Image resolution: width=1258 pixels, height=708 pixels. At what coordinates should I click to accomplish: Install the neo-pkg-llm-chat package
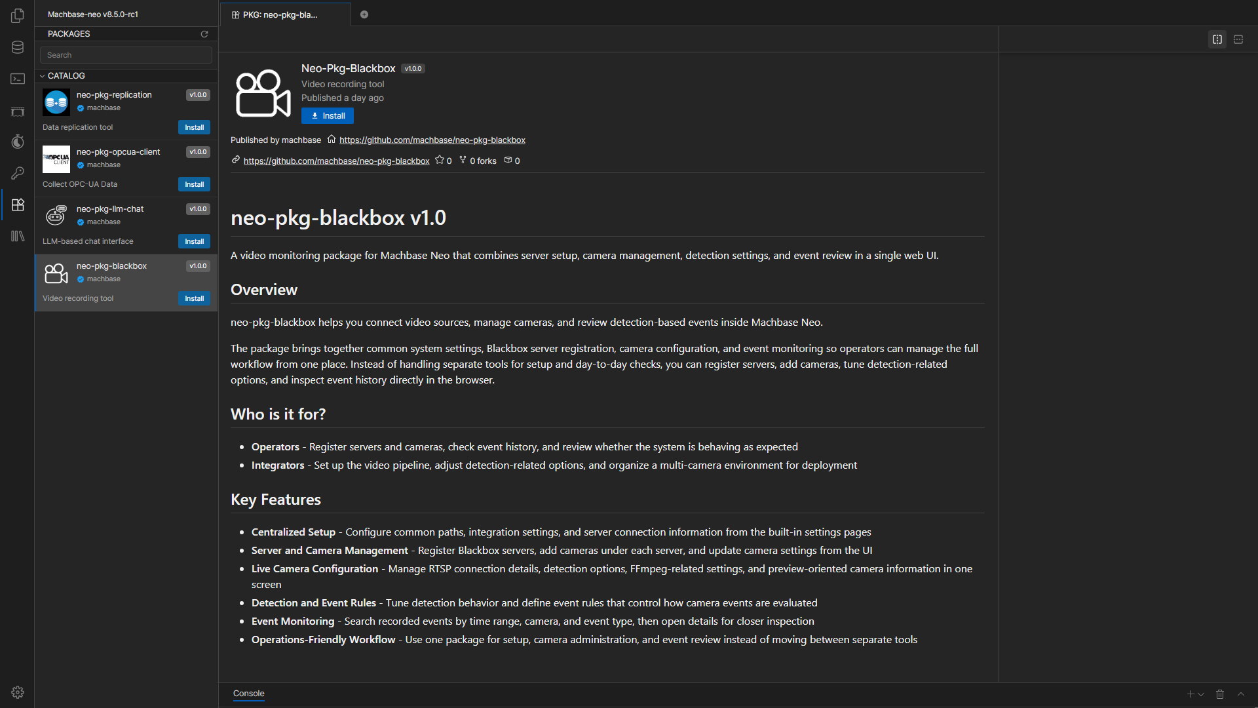tap(194, 241)
